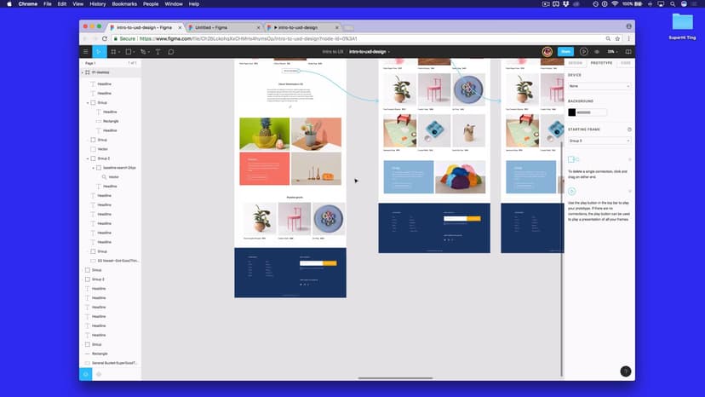The height and width of the screenshot is (397, 705).
Task: Switch to the Design tab
Action: 576,63
